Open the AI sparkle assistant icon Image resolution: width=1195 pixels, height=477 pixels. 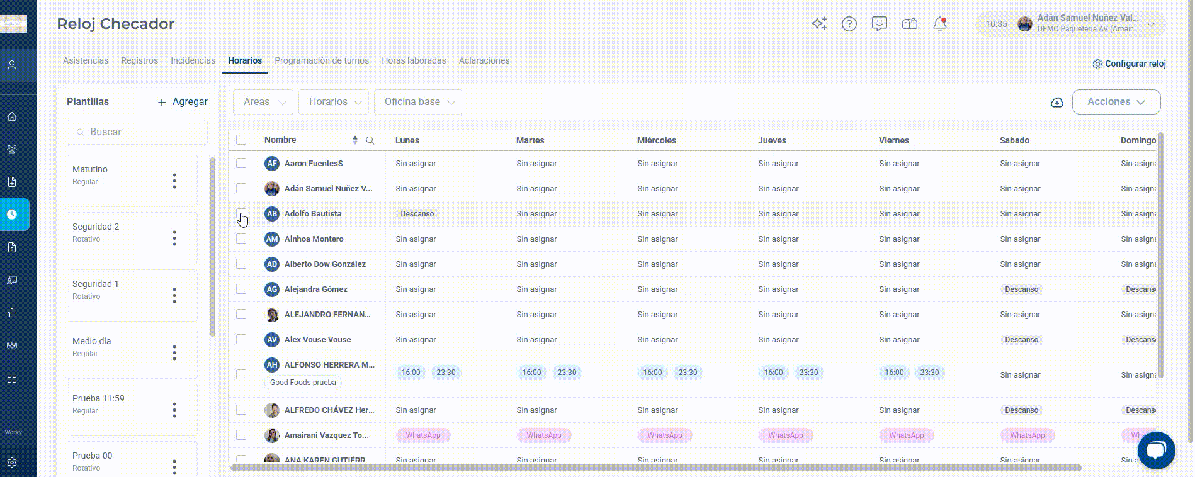coord(818,24)
